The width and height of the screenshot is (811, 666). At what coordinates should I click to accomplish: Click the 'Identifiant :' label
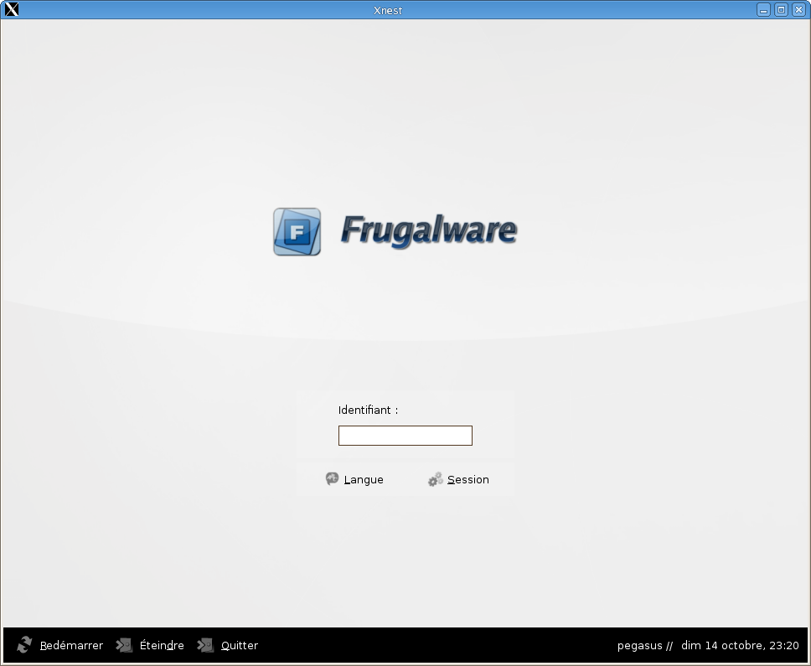pos(369,410)
